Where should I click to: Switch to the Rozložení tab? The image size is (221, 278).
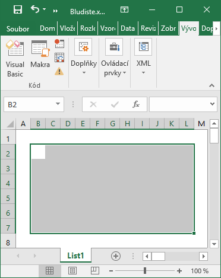coord(88,28)
